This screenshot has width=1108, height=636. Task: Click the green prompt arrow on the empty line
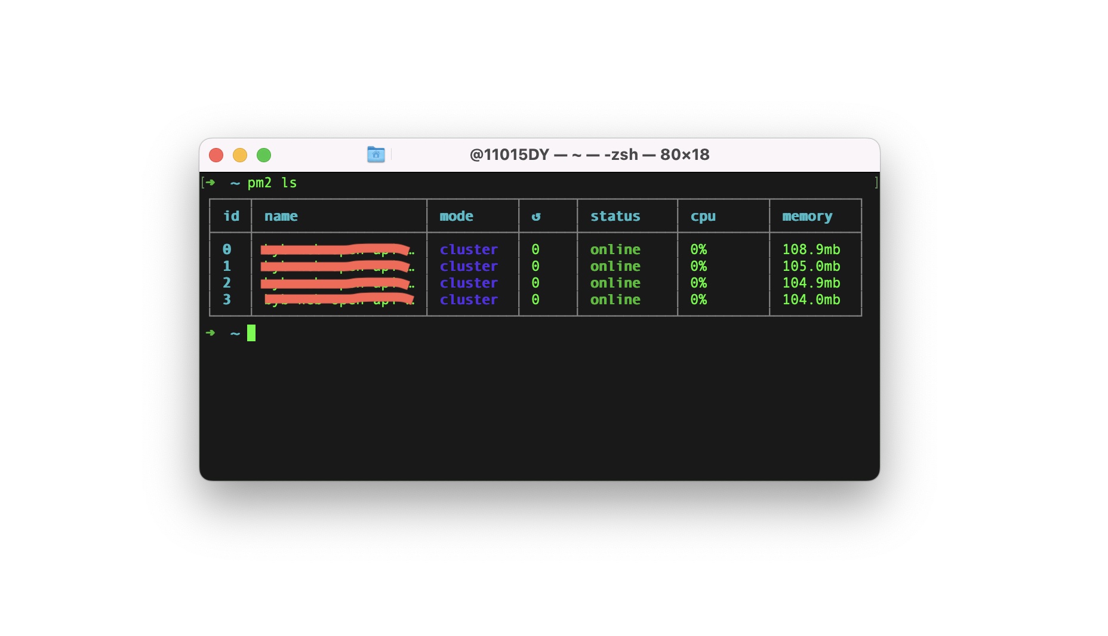coord(210,332)
